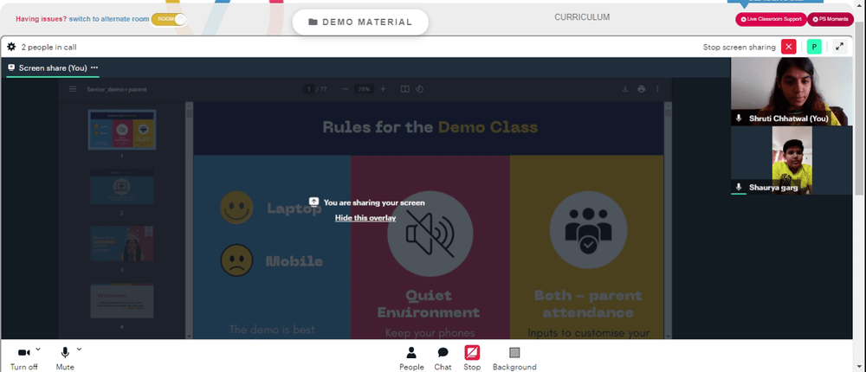Click the Stop screen sharing text
Viewport: 866px width, 372px height.
739,47
